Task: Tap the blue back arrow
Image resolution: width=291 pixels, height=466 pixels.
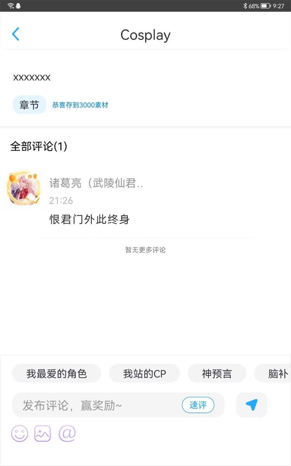Action: (15, 34)
